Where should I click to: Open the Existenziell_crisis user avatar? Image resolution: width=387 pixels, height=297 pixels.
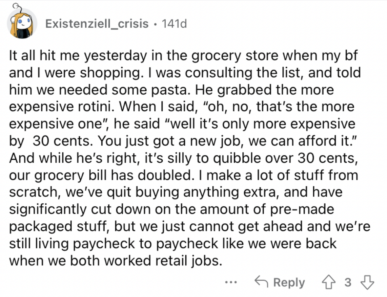[x=22, y=24]
